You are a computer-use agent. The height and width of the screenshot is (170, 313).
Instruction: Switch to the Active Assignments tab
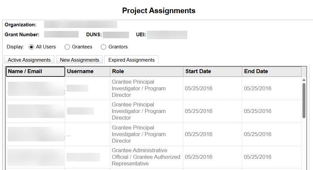[x=29, y=60]
